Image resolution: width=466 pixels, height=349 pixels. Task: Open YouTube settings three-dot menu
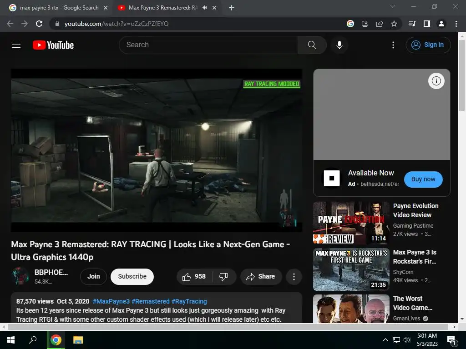393,45
